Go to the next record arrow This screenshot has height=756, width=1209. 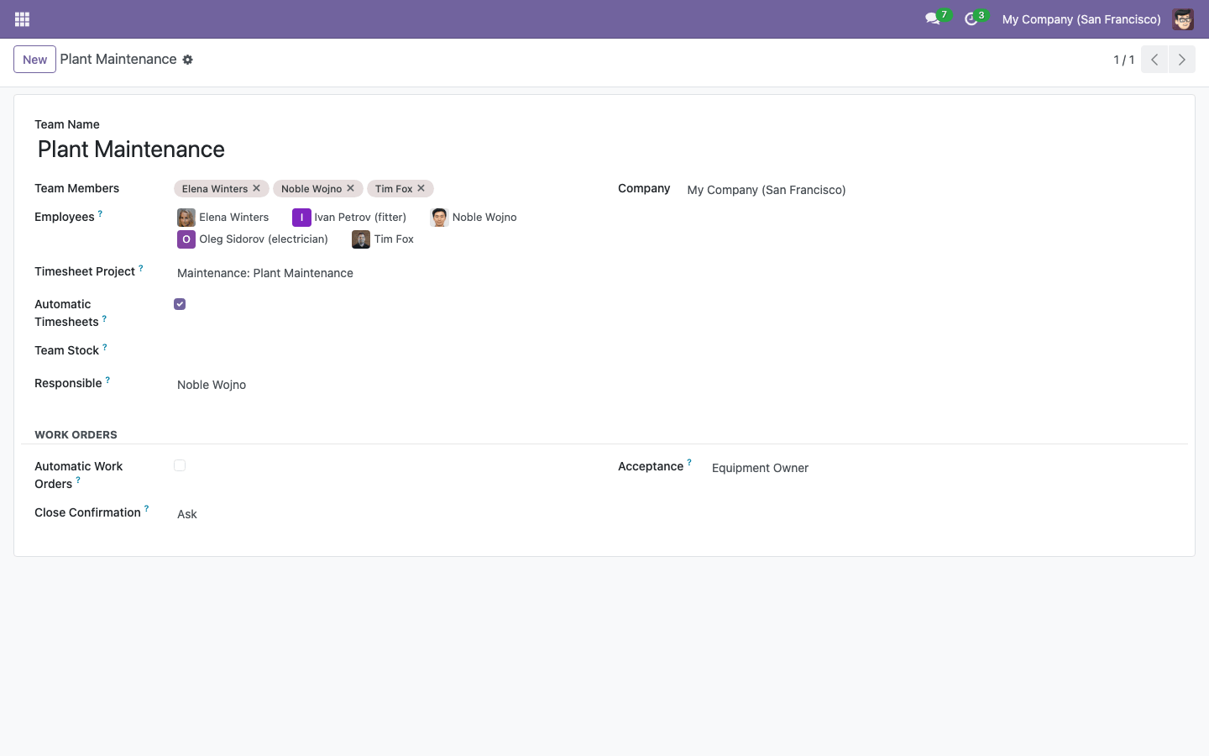click(1182, 60)
